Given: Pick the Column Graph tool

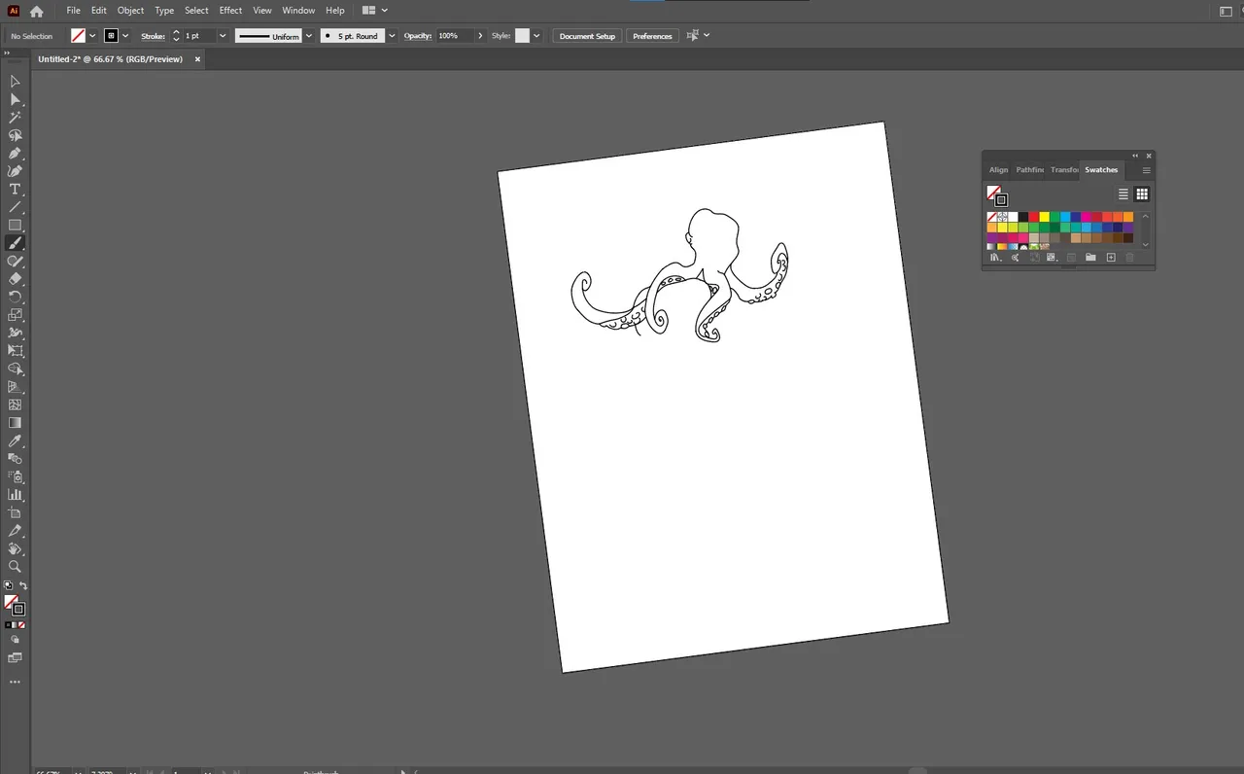Looking at the screenshot, I should point(15,495).
